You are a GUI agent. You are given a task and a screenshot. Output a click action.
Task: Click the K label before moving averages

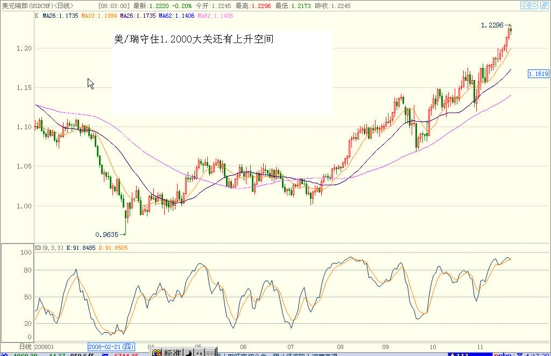click(37, 16)
